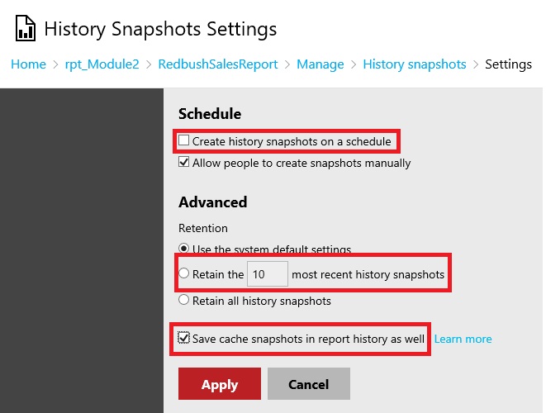Go to Home in the breadcrumb
This screenshot has width=546, height=413.
[x=28, y=64]
